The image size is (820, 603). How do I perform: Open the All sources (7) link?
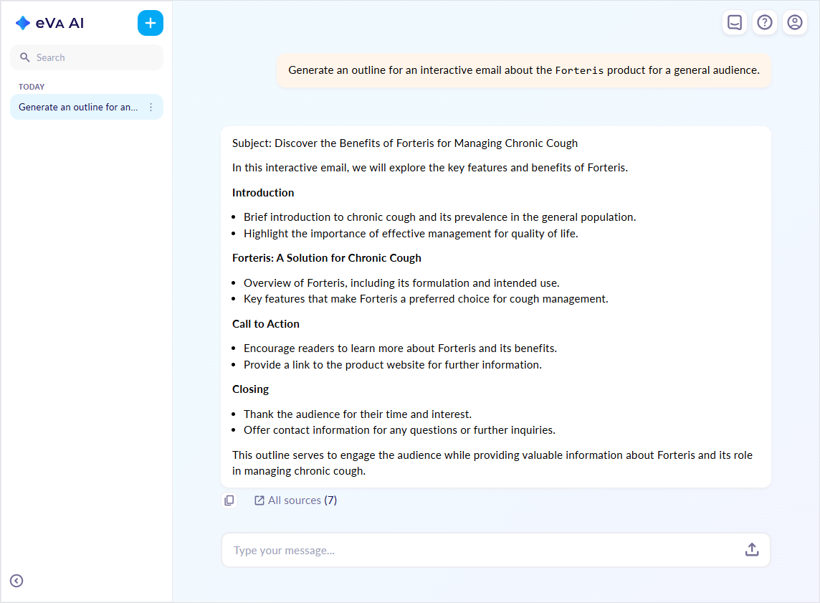(x=302, y=500)
